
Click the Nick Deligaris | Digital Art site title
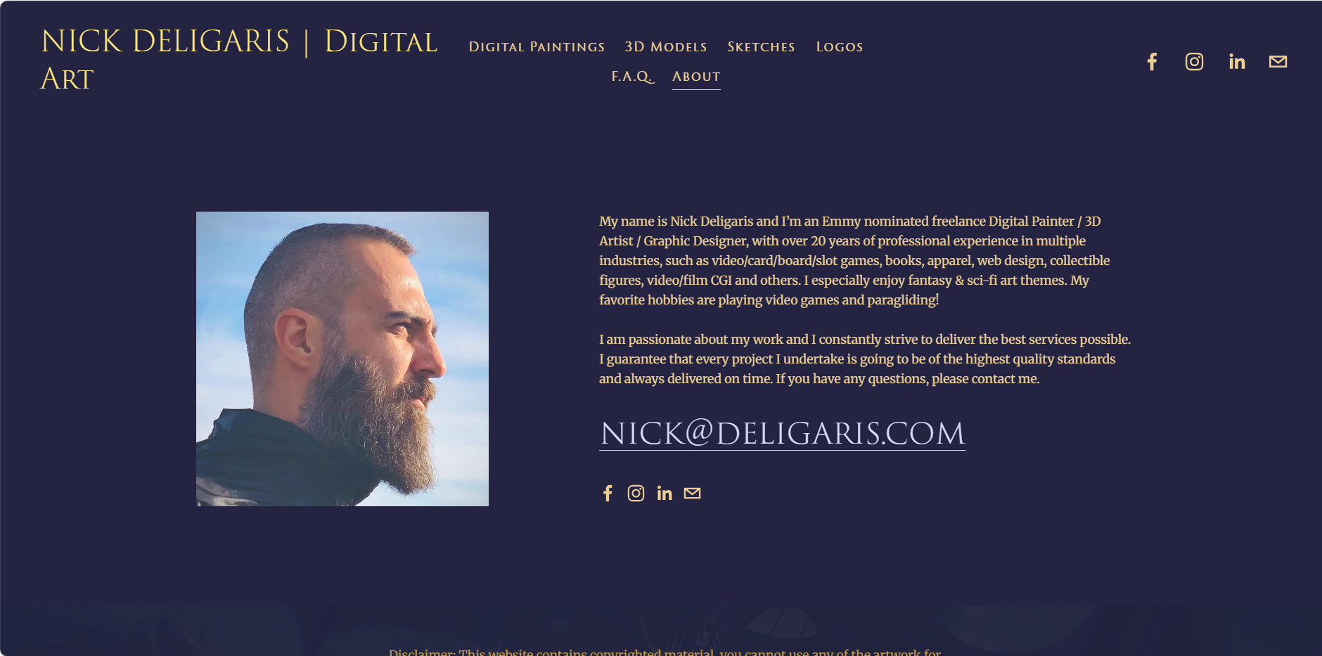pyautogui.click(x=239, y=60)
